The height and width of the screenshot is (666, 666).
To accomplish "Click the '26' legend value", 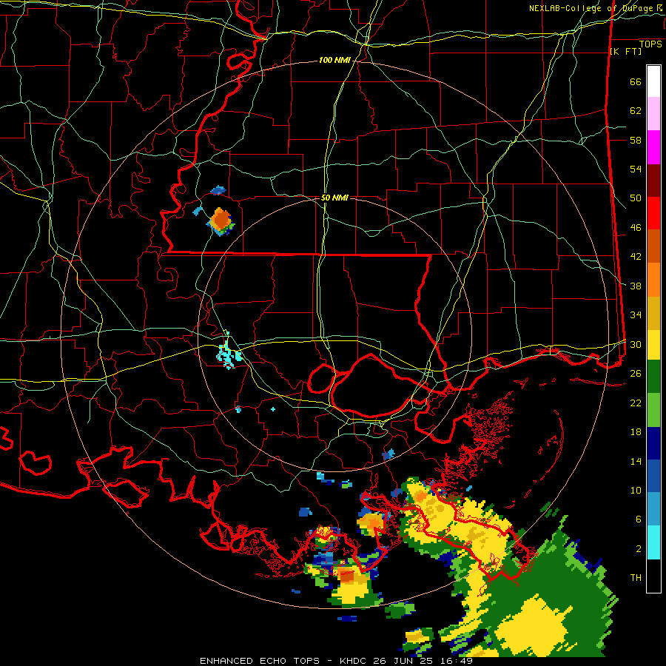I will (x=636, y=374).
